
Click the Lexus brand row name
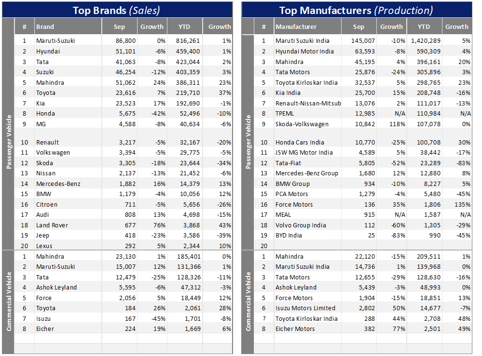pyautogui.click(x=45, y=246)
